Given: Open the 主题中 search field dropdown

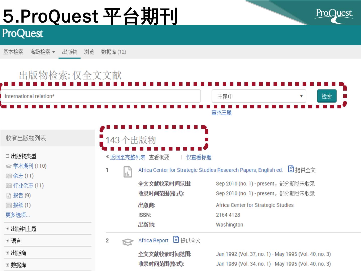Looking at the screenshot, I should click(259, 96).
